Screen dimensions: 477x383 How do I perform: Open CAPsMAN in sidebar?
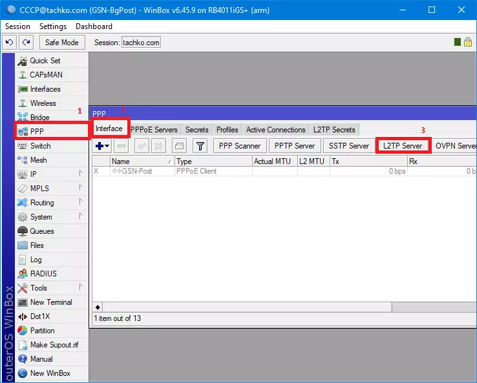[x=52, y=75]
